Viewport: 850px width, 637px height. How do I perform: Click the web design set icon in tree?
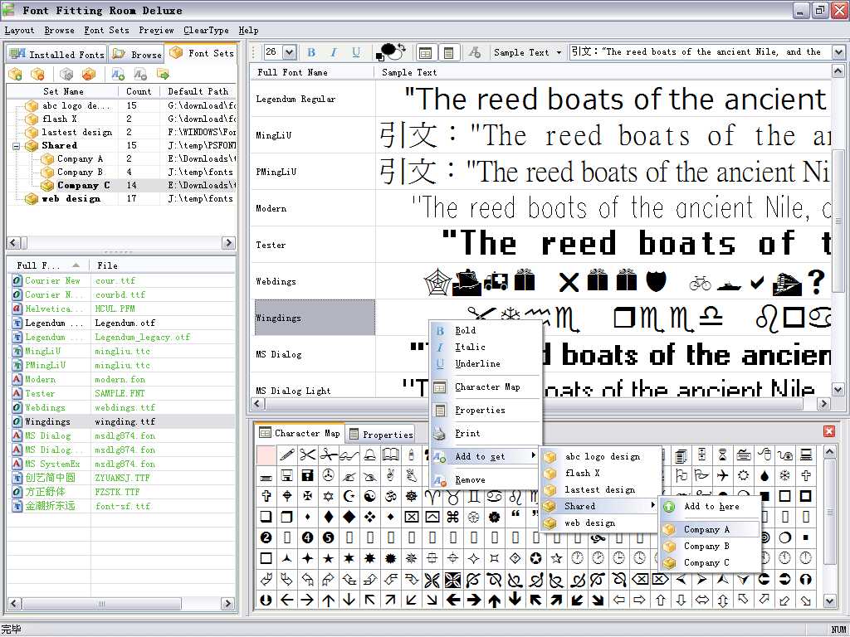(32, 199)
